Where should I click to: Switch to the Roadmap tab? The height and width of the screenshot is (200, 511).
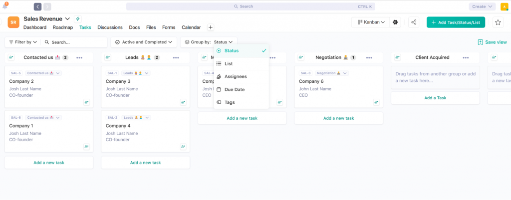63,27
